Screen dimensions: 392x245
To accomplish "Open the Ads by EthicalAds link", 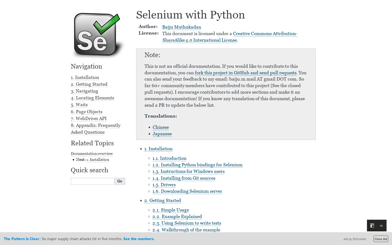I will coord(355,239).
